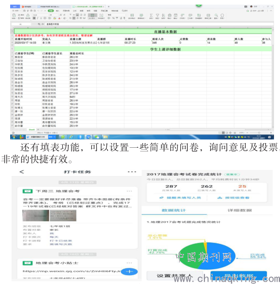Click the zoom slider in status bar
The height and width of the screenshot is (284, 280).
point(259,133)
